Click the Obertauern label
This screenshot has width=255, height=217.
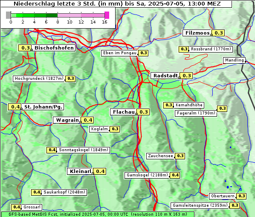click(x=223, y=196)
